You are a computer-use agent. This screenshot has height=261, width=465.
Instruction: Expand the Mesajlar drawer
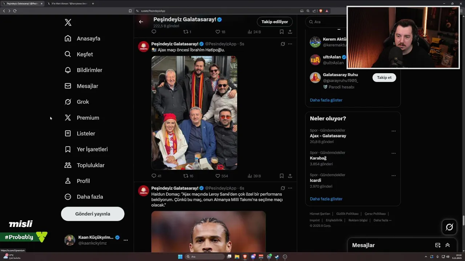point(448,245)
